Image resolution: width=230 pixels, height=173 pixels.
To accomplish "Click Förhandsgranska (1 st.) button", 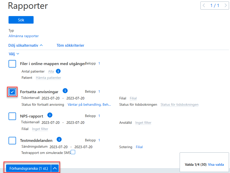I will pos(29,168).
